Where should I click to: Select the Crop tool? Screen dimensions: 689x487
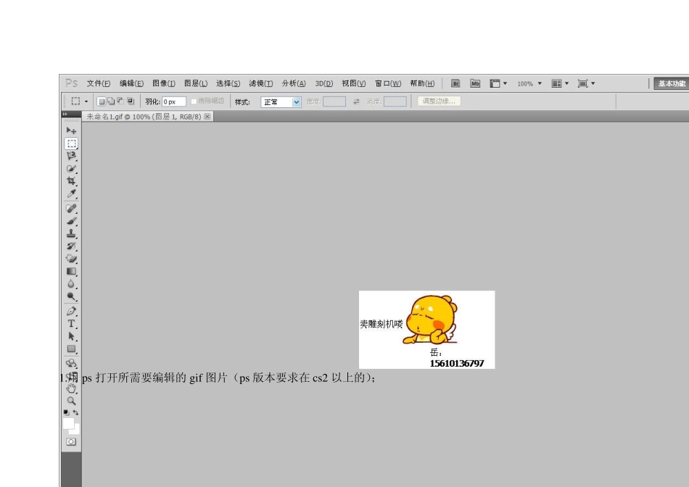(72, 181)
